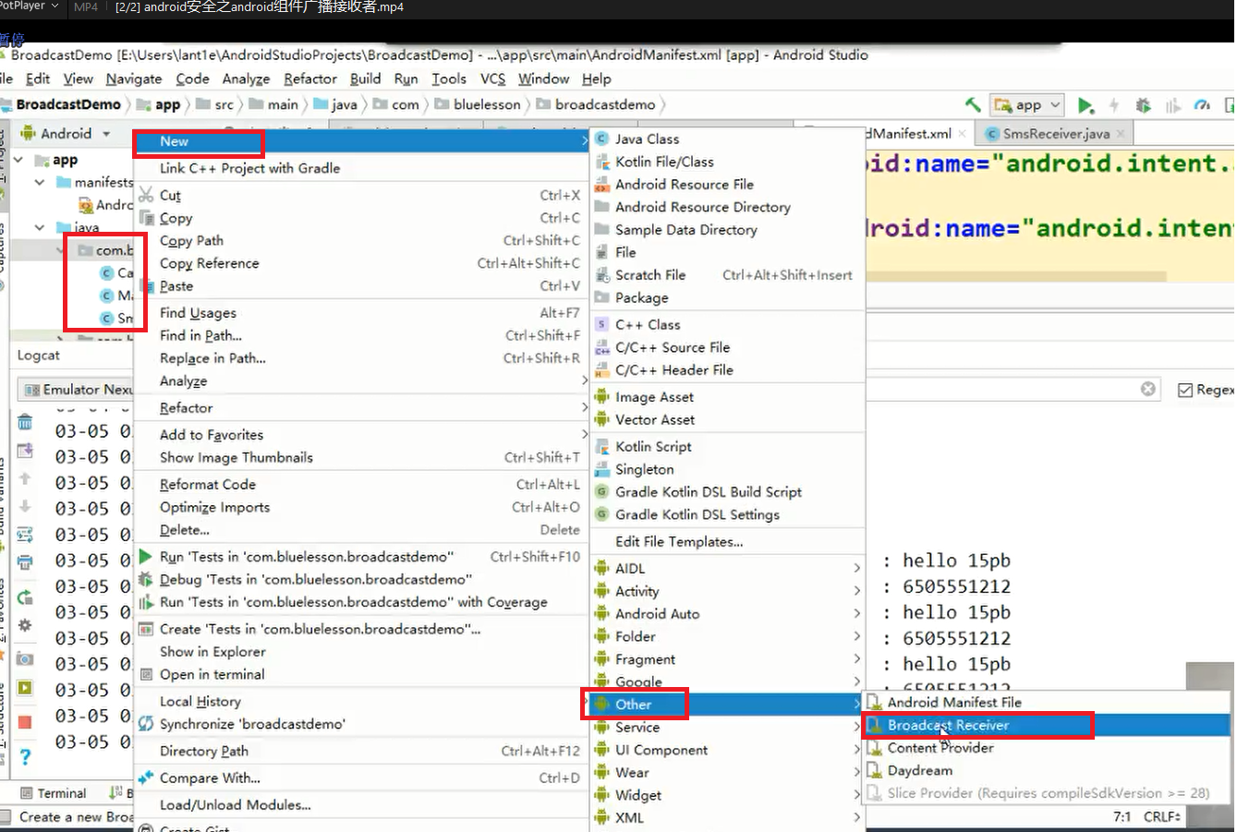
Task: Toggle logcat soft-wrap icon
Action: (x=25, y=534)
